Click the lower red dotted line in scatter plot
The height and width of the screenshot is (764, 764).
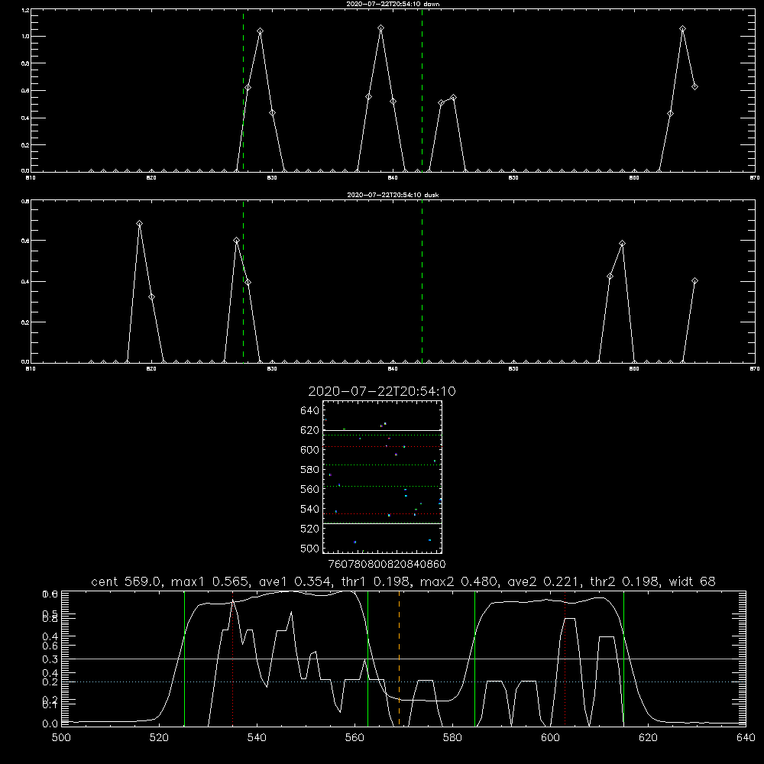click(382, 514)
